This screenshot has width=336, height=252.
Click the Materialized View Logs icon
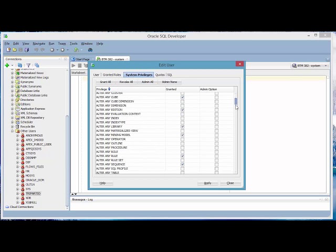click(17, 78)
